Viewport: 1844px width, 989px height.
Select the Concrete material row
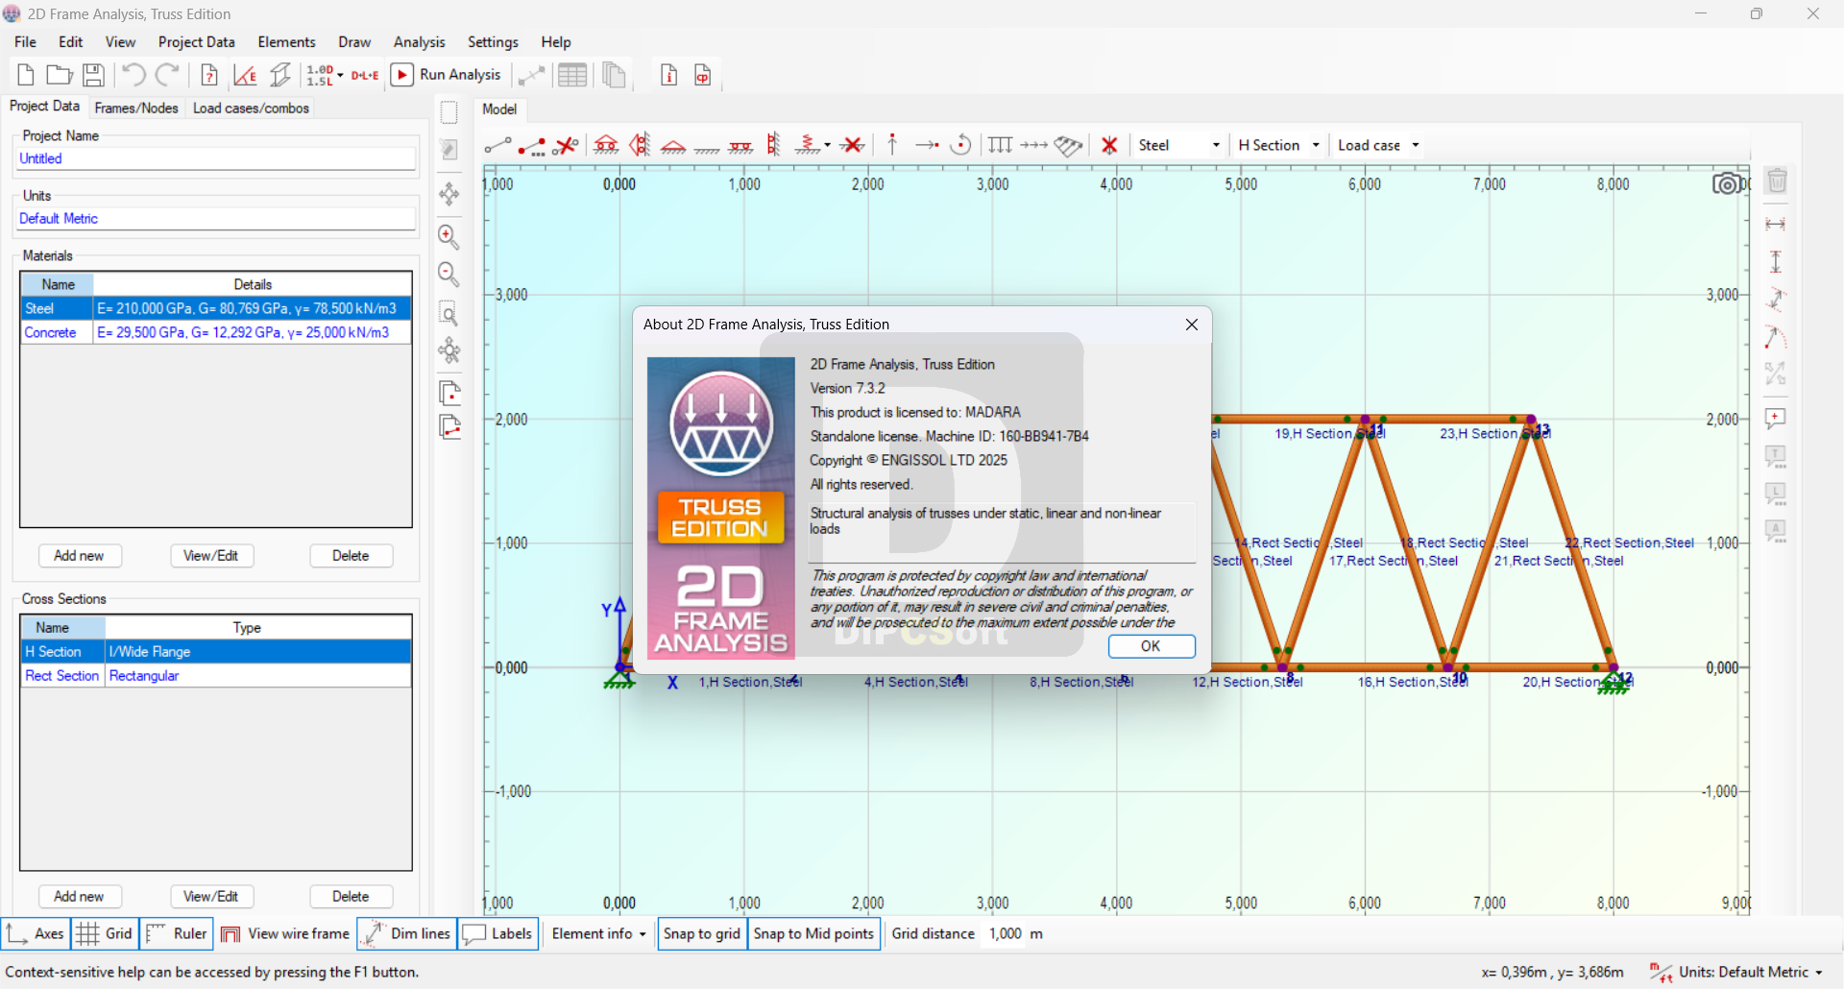[x=216, y=332]
